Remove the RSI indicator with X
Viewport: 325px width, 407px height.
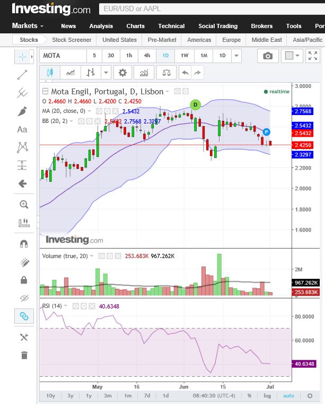click(92, 306)
